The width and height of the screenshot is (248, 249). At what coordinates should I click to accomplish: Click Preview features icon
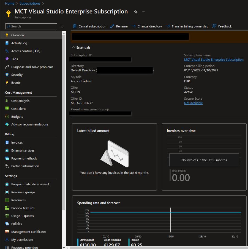click(x=7, y=208)
